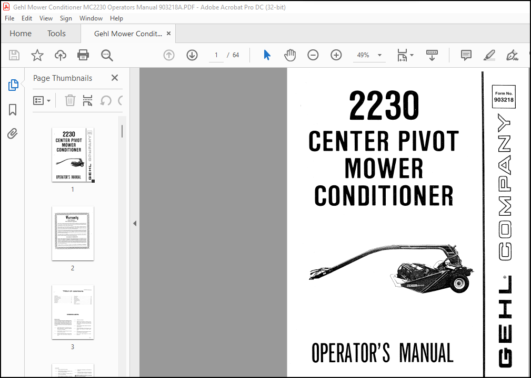Collapse the navigation pane with arrow
The image size is (531, 378).
pos(135,223)
